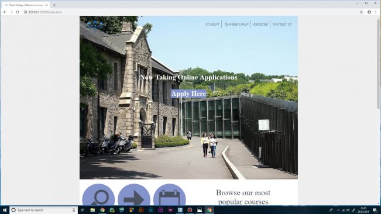Viewport: 381px width, 214px height.
Task: Open the red record app on taskbar
Action: (190, 210)
